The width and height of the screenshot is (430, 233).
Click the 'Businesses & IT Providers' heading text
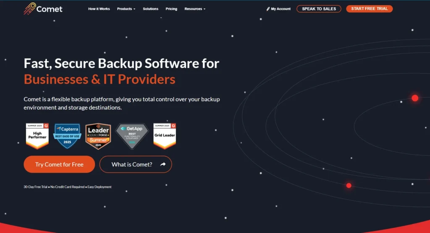[x=100, y=79]
